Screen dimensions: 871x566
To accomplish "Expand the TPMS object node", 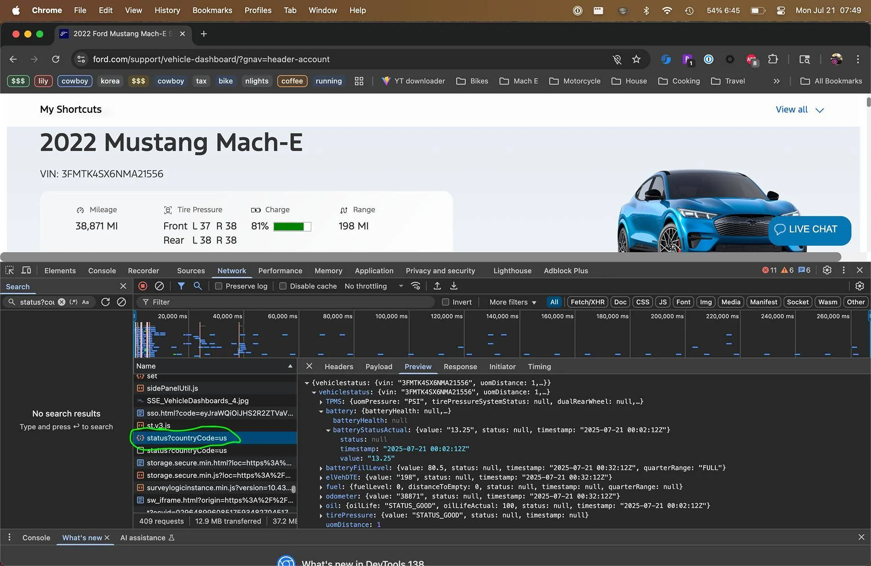I will [x=321, y=401].
